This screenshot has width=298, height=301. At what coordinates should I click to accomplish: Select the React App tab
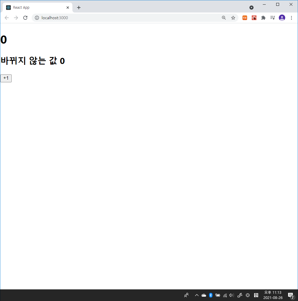[38, 8]
